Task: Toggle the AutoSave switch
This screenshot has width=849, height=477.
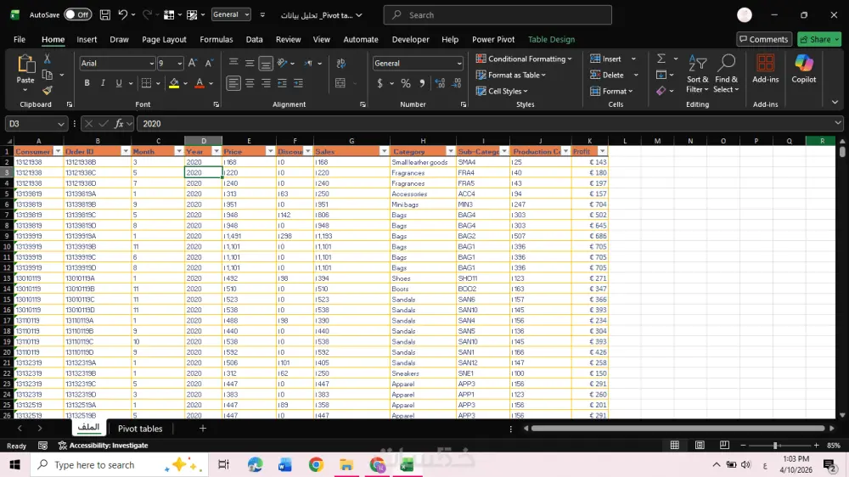Action: pos(77,14)
